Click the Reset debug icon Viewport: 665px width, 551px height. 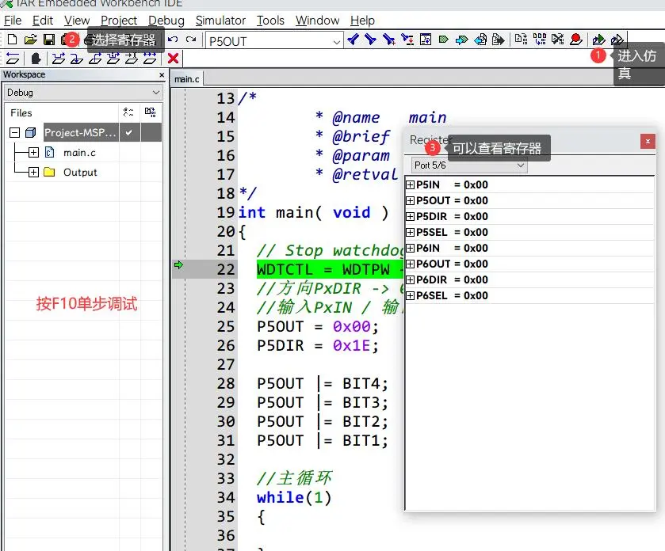coord(12,58)
